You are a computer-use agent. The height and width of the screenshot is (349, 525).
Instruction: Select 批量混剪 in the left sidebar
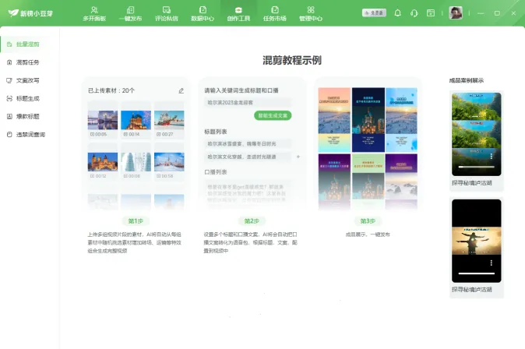tap(28, 44)
